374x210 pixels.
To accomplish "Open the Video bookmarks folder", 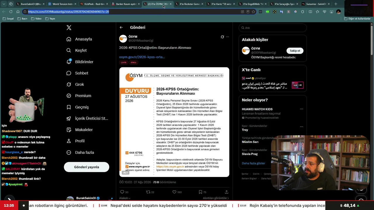I will [36, 19].
